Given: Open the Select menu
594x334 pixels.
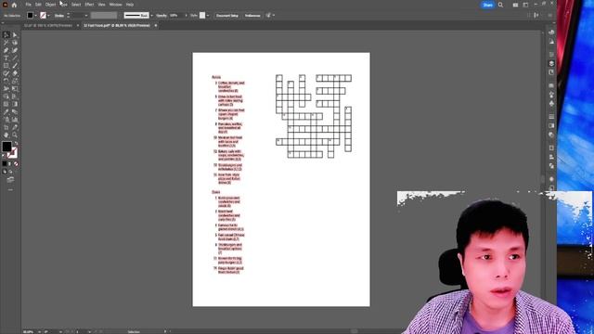Looking at the screenshot, I should point(76,5).
